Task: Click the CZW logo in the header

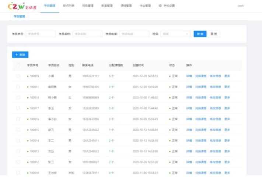Action: coord(22,6)
